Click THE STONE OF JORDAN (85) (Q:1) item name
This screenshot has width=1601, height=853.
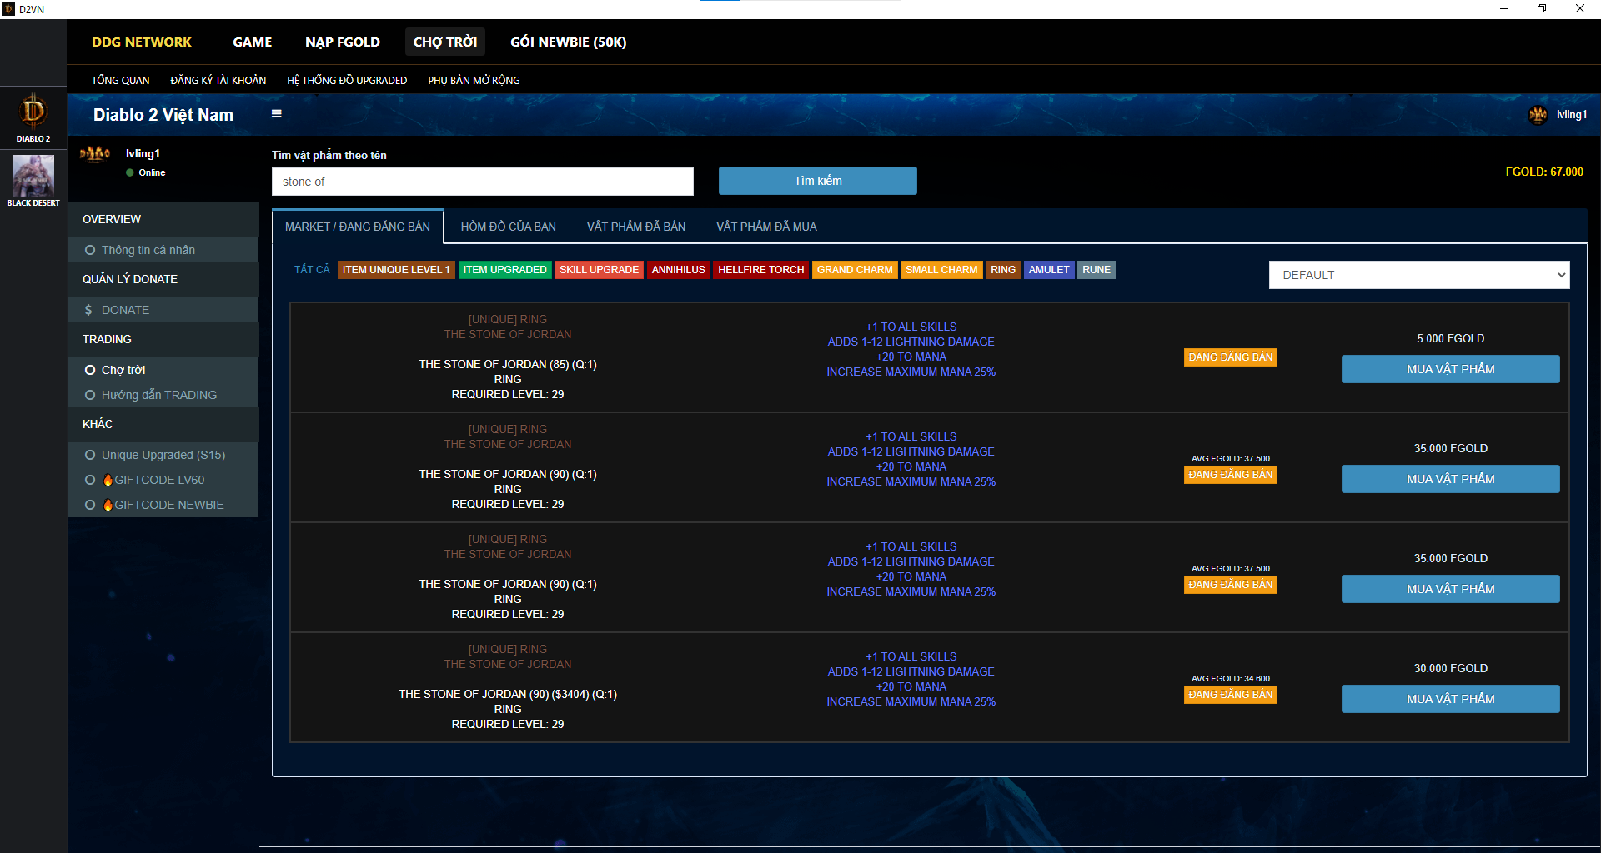click(x=508, y=364)
